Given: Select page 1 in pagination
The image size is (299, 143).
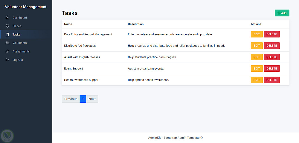Looking at the screenshot, I should click(x=83, y=99).
